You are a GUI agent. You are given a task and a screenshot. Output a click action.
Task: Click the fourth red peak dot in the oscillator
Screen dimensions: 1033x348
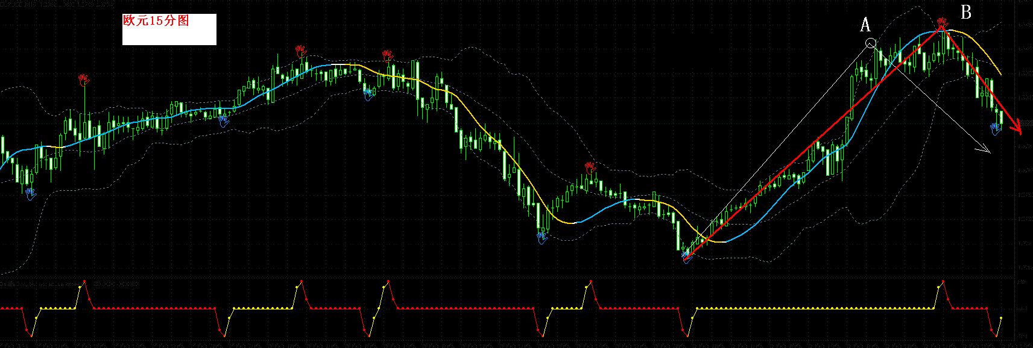(x=590, y=281)
